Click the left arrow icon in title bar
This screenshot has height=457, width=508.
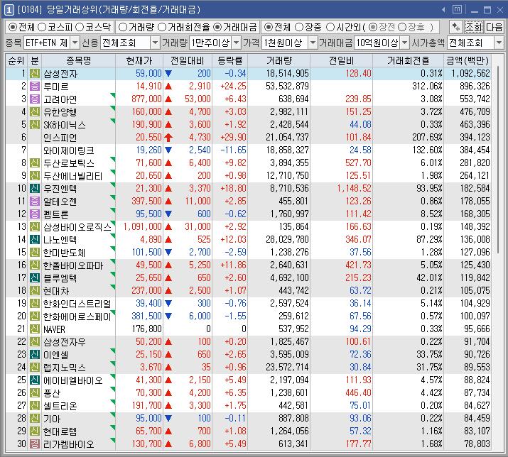coord(443,10)
